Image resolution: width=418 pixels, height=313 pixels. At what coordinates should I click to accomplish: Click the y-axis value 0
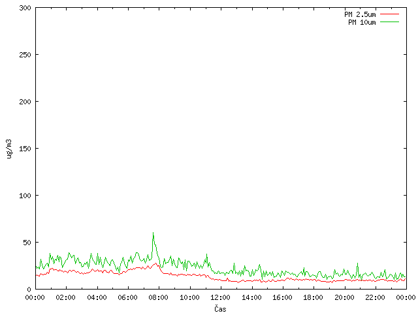[29, 290]
